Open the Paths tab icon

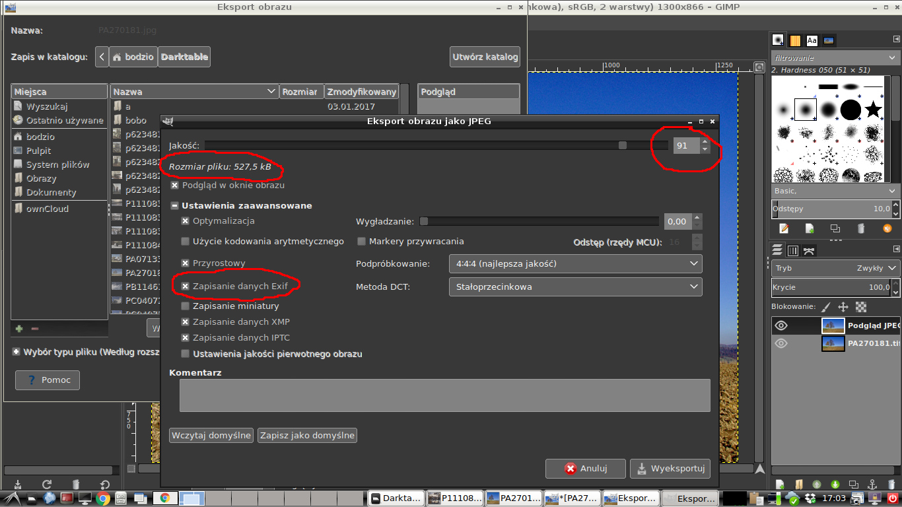click(809, 250)
